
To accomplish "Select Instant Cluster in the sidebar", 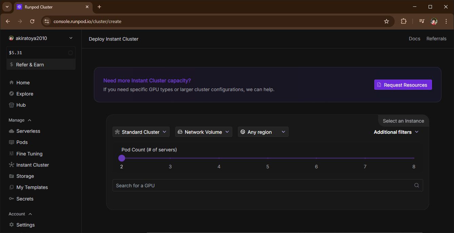I will 29,165.
